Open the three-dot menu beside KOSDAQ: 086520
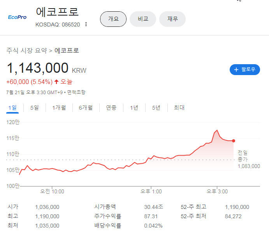Image resolution: width=269 pixels, height=233 pixels. [86, 25]
